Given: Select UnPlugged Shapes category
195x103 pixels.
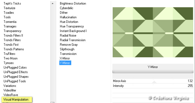Looking at the screenshot, I should (x=16, y=77).
